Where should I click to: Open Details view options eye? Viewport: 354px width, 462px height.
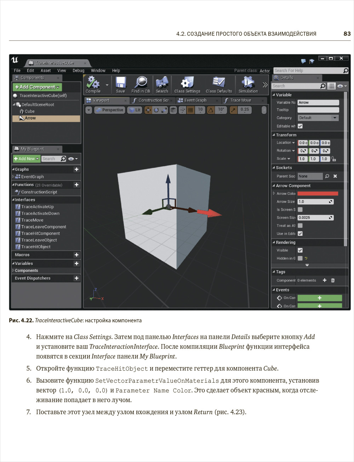(x=342, y=86)
